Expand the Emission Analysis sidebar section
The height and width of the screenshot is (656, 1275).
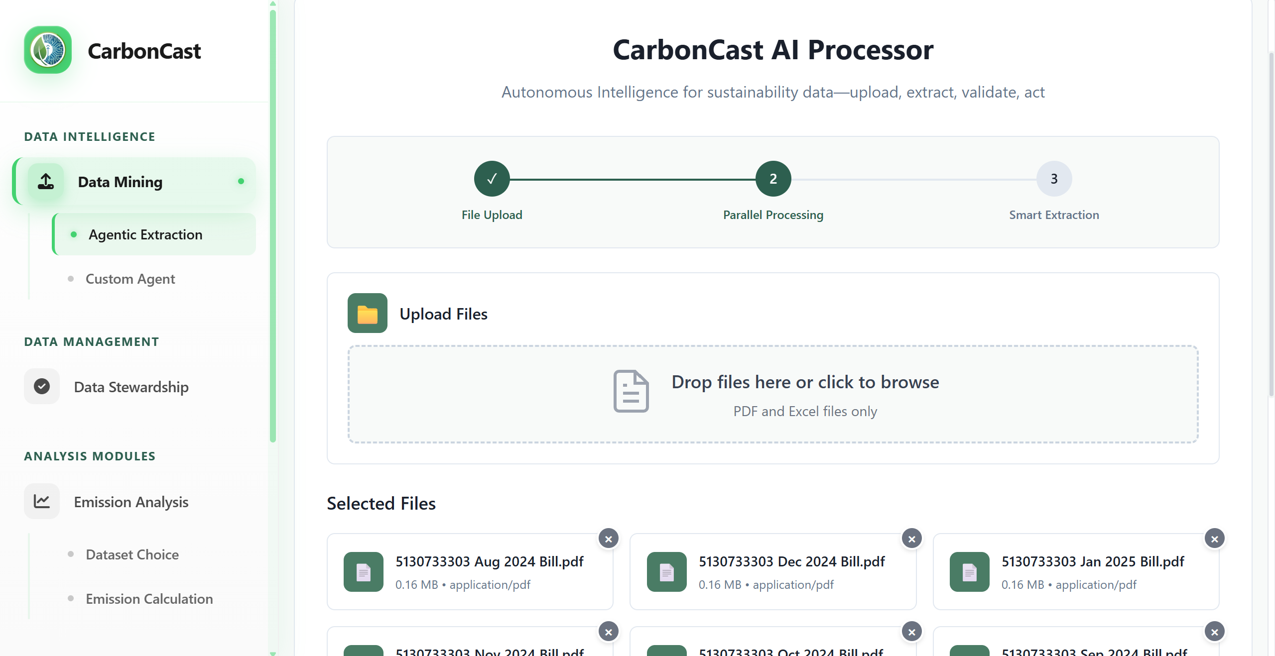tap(131, 502)
